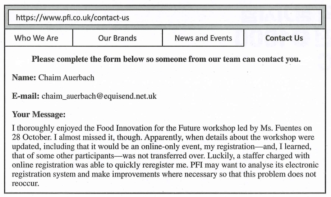The height and width of the screenshot is (197, 331).
Task: Click the chaim_auerbach@equisend.net.uk e-mail address
Action: 99,97
